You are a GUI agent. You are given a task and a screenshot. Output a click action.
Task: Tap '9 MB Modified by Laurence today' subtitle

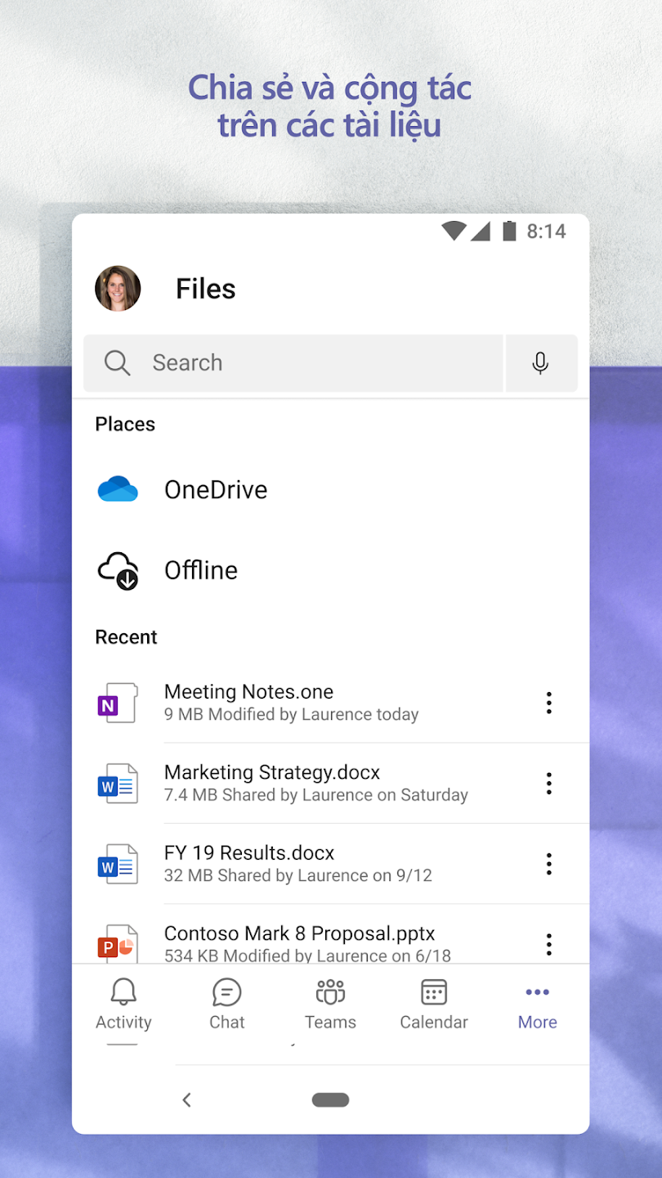[291, 714]
